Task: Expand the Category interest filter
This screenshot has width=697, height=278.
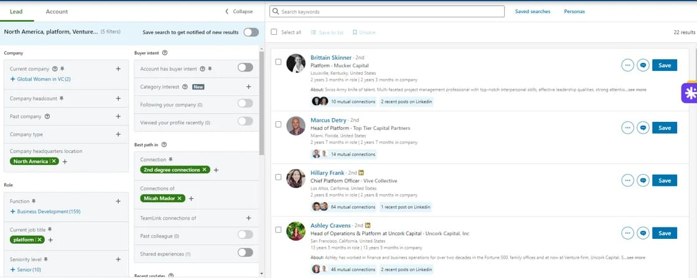Action: point(248,87)
